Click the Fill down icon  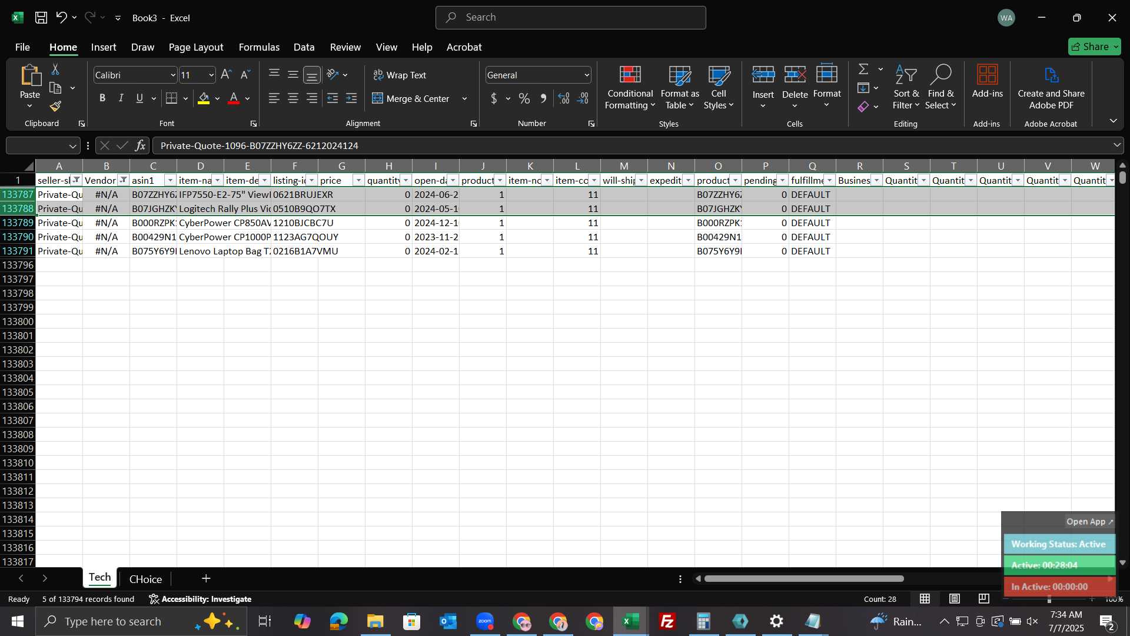coord(863,88)
